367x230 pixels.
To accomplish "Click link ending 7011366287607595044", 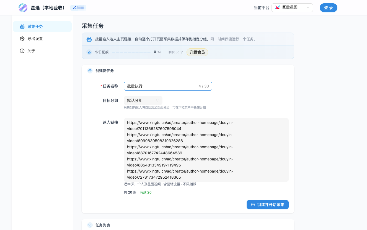I will tap(180, 126).
